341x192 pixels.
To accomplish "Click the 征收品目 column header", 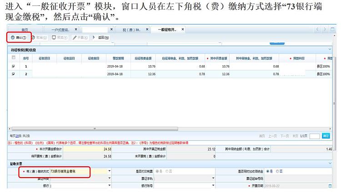I will (69, 58).
